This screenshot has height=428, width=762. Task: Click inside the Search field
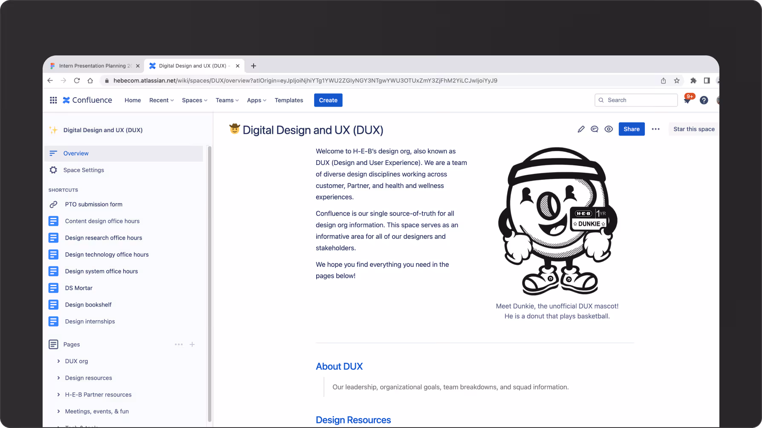tap(636, 100)
